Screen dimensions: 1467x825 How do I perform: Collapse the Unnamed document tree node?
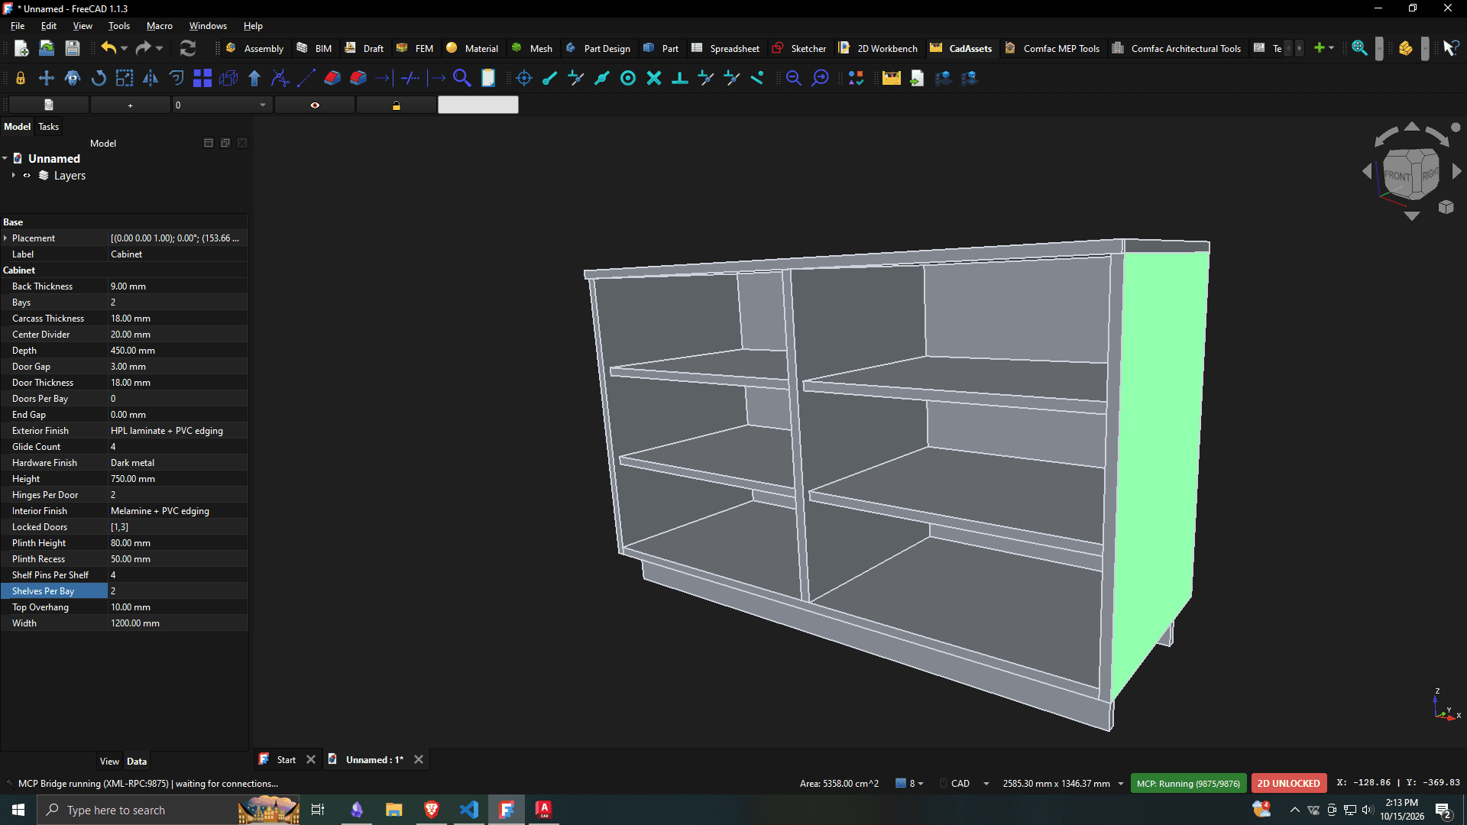point(5,159)
